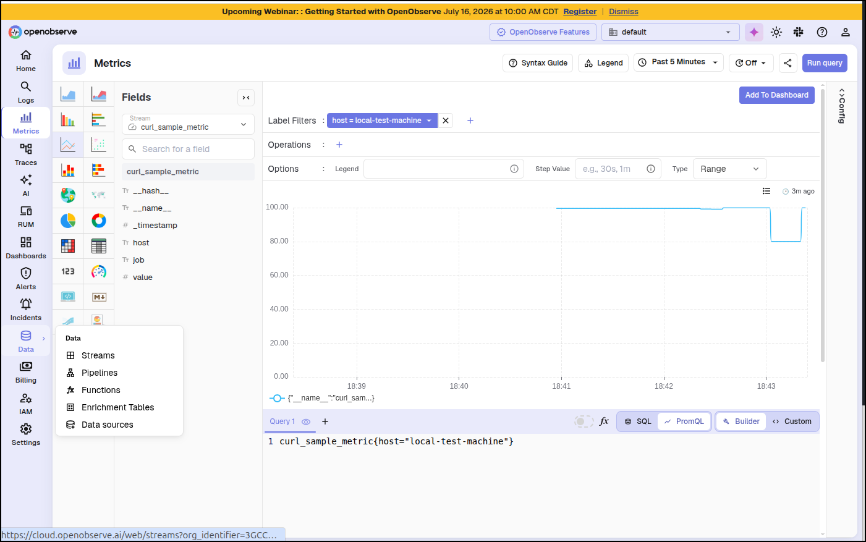Open the help question mark icon
The height and width of the screenshot is (542, 866).
[x=822, y=32]
